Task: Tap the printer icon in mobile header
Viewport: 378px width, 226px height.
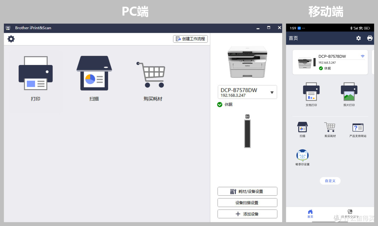Action: [x=370, y=38]
